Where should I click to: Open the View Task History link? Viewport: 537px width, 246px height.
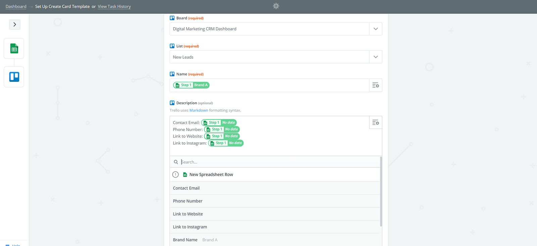click(x=114, y=6)
